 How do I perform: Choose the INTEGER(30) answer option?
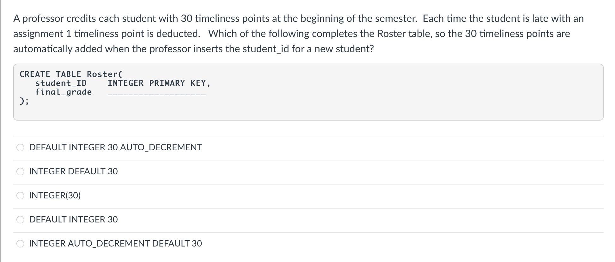point(20,195)
